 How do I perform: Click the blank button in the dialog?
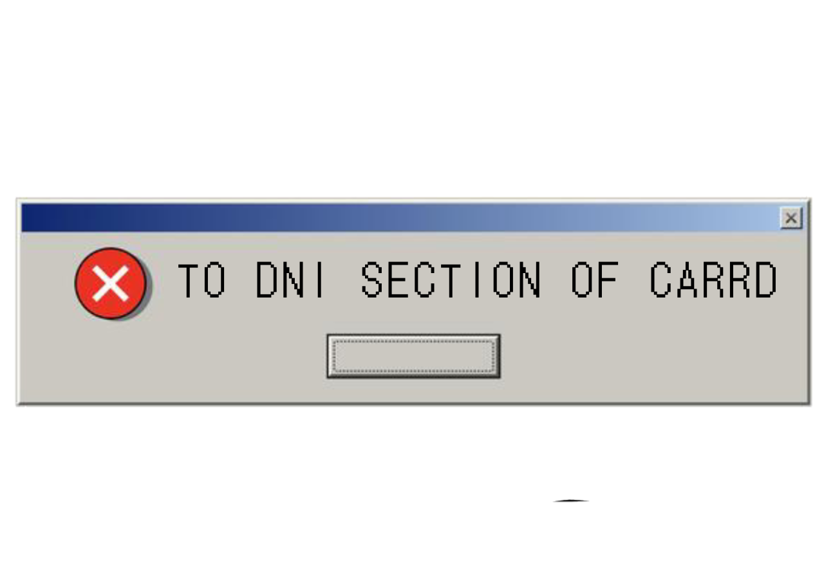(x=413, y=356)
